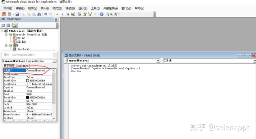Open the 运行(R) menu
Viewport: 256px width, 139px height.
[83, 8]
